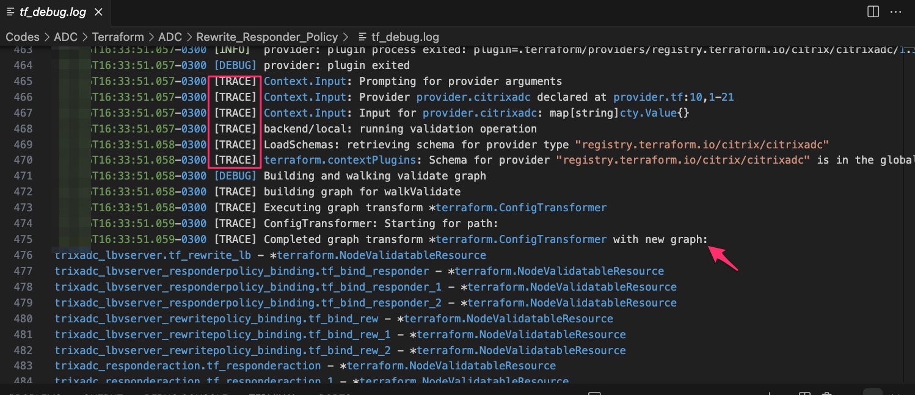This screenshot has height=395, width=915.
Task: Click the ADC breadcrumb right after Codes
Action: click(66, 37)
